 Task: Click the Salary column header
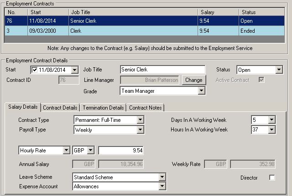(x=218, y=12)
